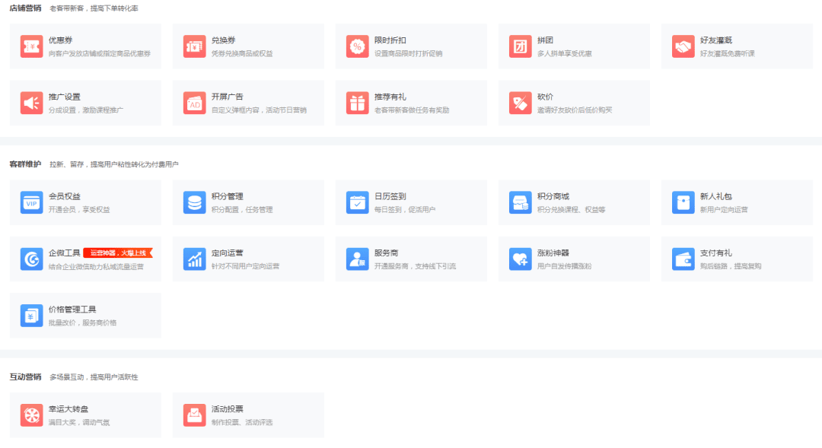Click description 用户自发传播涨粉
This screenshot has height=448, width=822.
(x=564, y=266)
